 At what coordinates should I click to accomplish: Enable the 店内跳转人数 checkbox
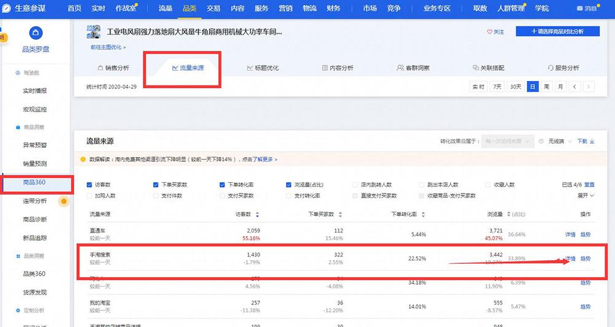pyautogui.click(x=355, y=185)
